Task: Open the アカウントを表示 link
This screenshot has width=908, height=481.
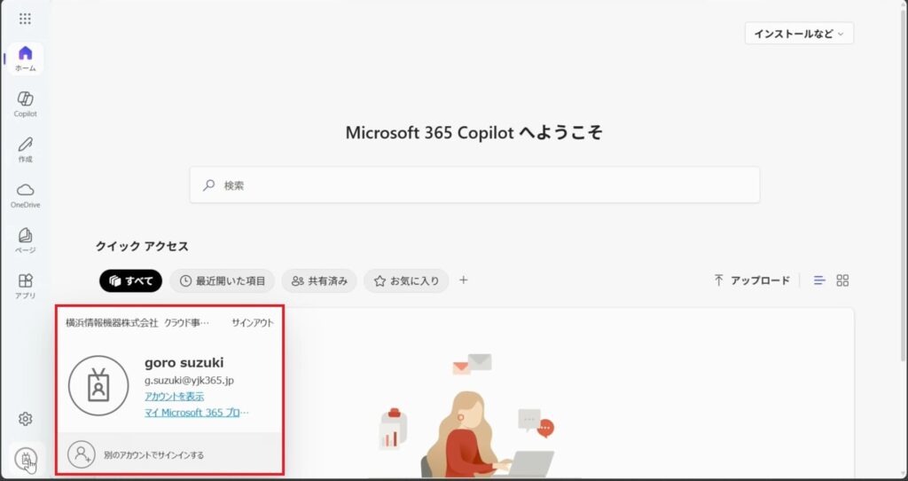Action: (175, 397)
